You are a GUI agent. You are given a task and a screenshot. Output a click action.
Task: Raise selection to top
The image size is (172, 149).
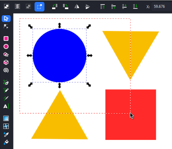103,7
